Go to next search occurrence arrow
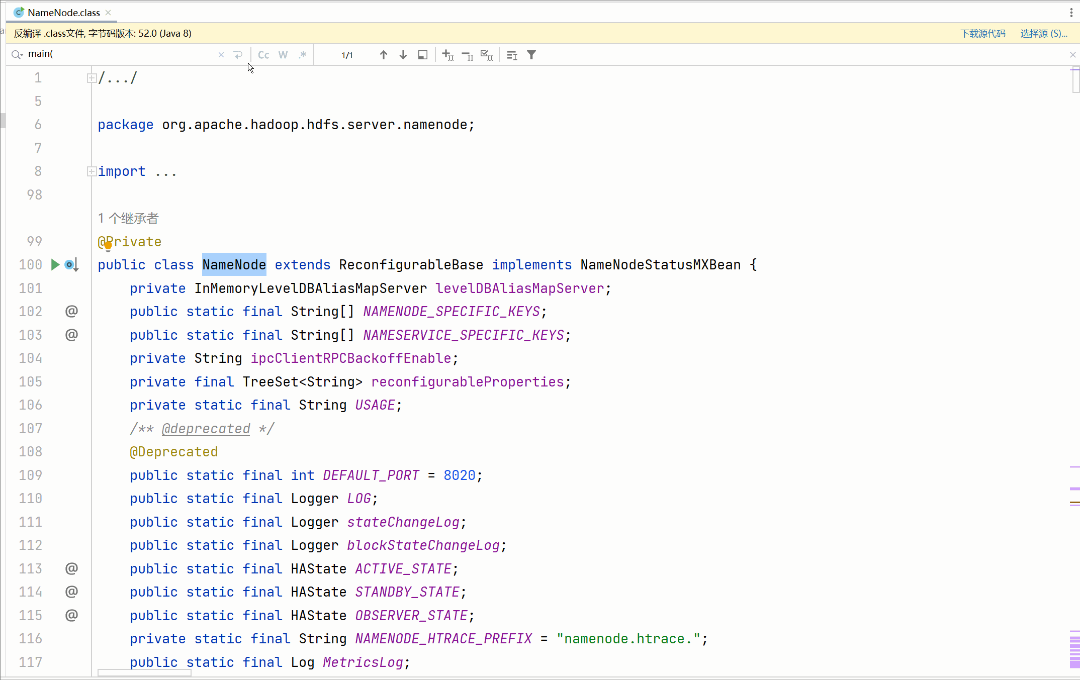Viewport: 1080px width, 680px height. pyautogui.click(x=403, y=55)
